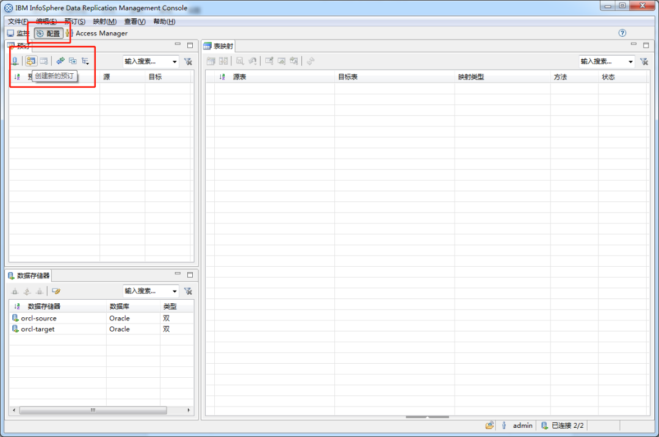Open the 预订(S) menu
The width and height of the screenshot is (659, 437).
pos(75,21)
